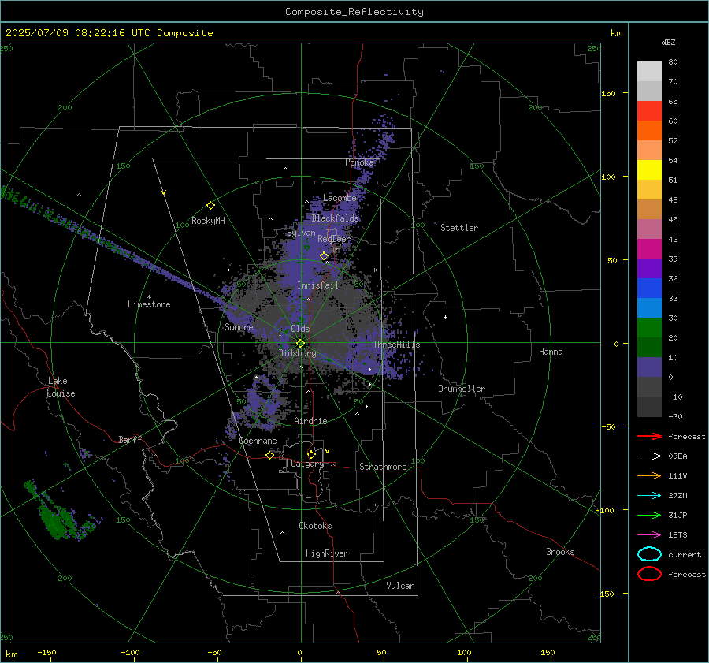This screenshot has width=709, height=663.
Task: Click the green 31JP arrow icon
Action: tap(649, 515)
